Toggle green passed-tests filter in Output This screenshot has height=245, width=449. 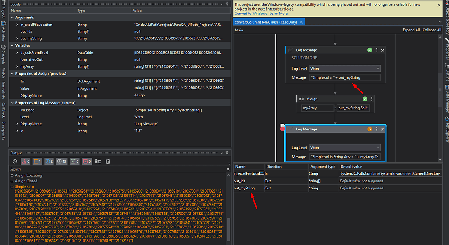[75, 161]
